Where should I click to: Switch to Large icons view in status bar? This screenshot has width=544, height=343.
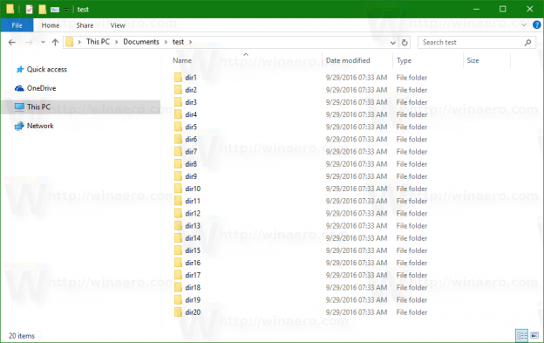point(534,335)
